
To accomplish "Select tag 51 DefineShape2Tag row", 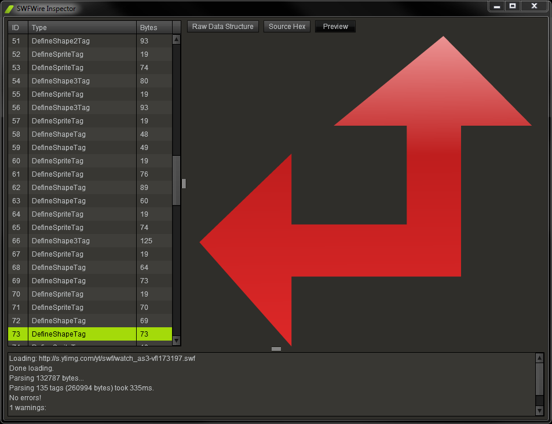I will [90, 41].
